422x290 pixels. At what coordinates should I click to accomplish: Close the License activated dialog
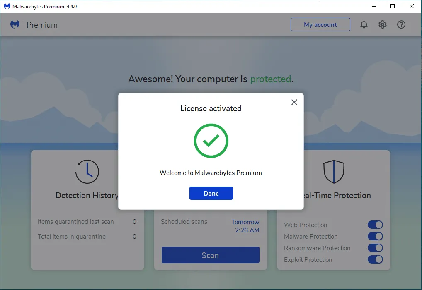294,102
